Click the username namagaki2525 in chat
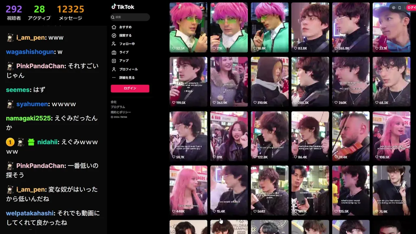 [x=28, y=118]
